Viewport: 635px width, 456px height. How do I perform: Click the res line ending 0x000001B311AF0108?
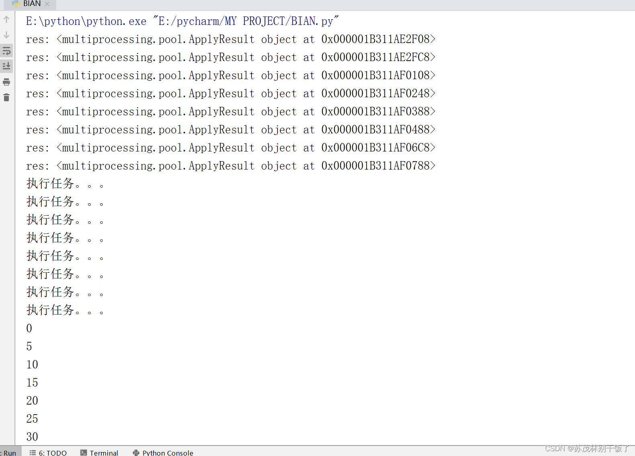click(x=231, y=76)
